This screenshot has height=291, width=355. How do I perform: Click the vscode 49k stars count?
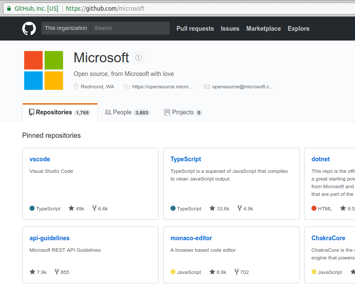pos(80,209)
